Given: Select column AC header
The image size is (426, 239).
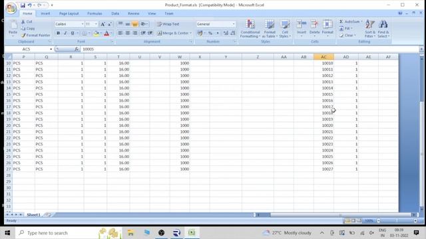Looking at the screenshot, I should click(x=323, y=57).
